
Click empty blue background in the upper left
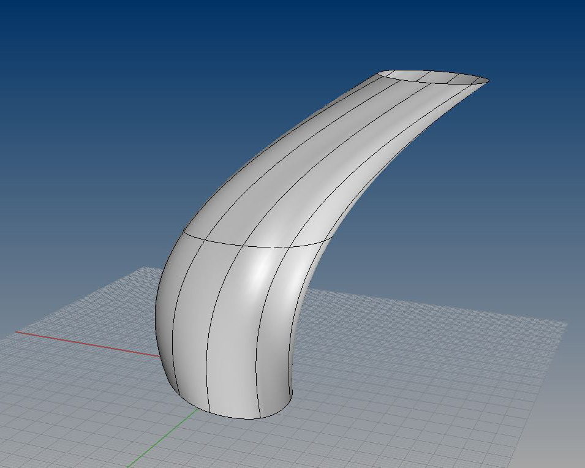click(x=74, y=61)
